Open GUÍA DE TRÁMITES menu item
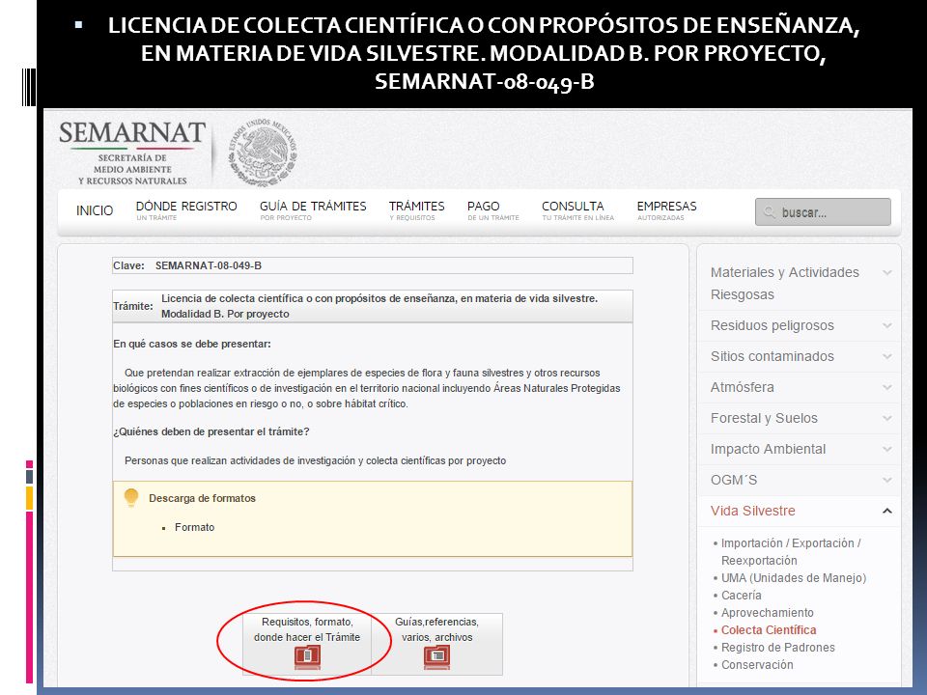The height and width of the screenshot is (695, 927). click(x=313, y=210)
